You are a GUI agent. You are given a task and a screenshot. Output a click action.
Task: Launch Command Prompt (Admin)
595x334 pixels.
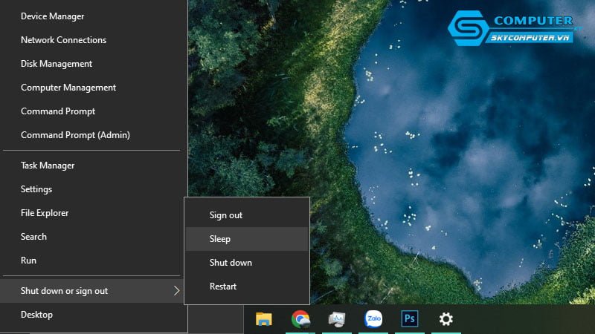click(75, 135)
